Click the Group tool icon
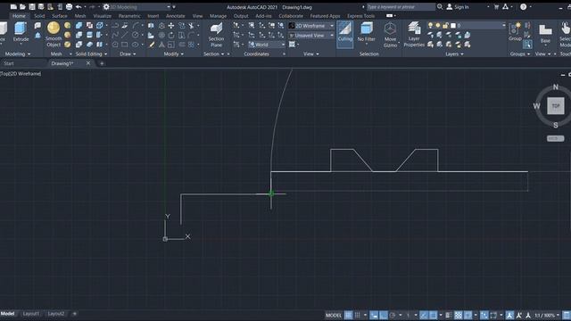 click(515, 31)
